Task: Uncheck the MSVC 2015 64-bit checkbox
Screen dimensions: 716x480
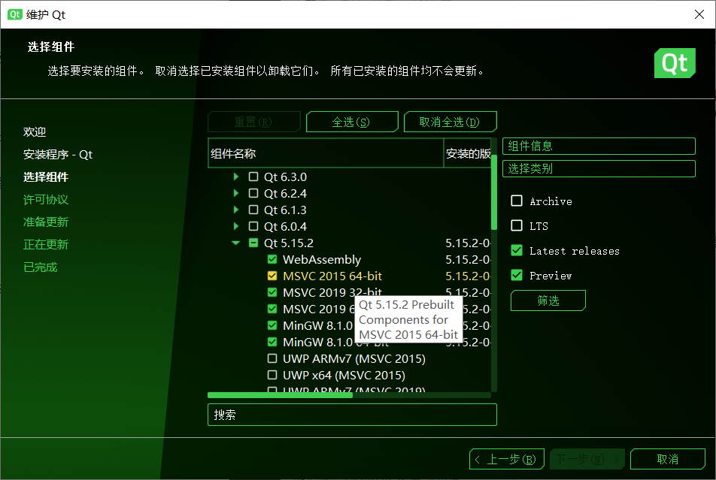Action: tap(272, 276)
